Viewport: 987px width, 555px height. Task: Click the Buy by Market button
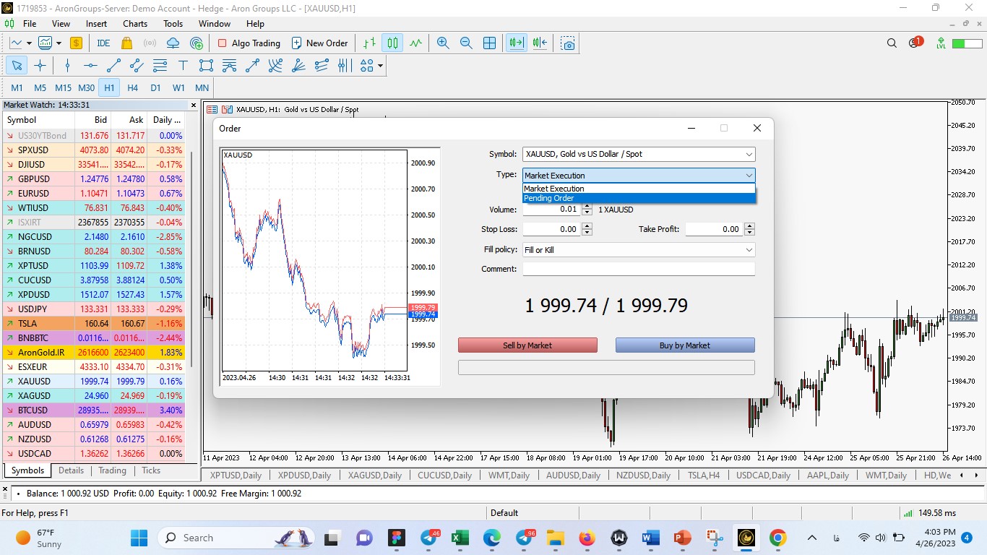point(685,345)
